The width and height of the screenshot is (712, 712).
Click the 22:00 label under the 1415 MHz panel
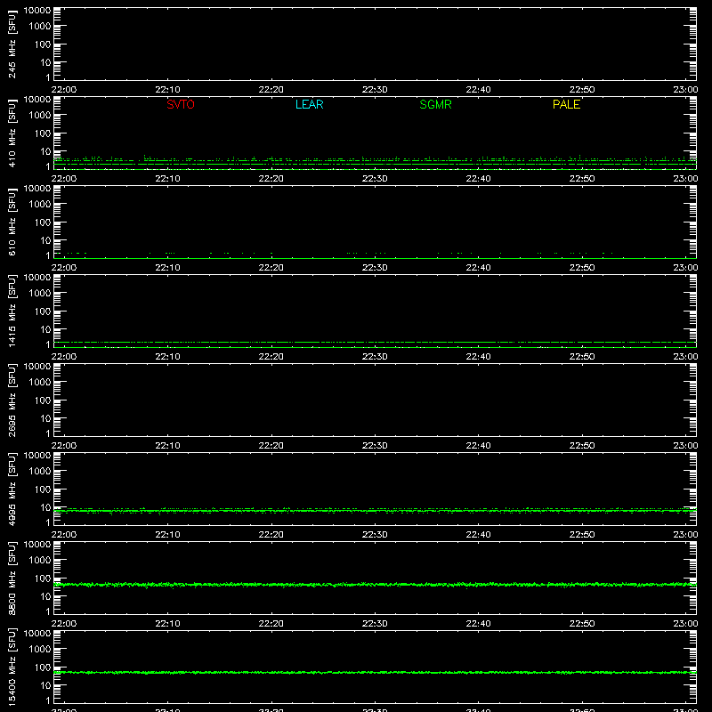coord(63,357)
